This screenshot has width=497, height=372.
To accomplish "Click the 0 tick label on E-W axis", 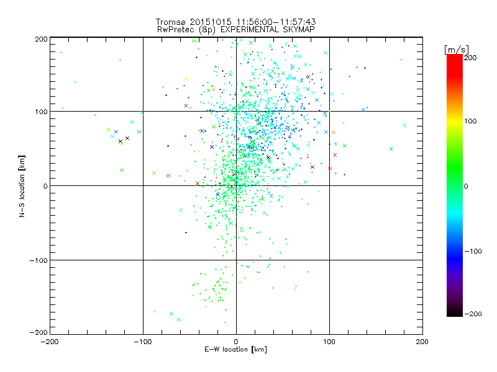I will [x=236, y=342].
